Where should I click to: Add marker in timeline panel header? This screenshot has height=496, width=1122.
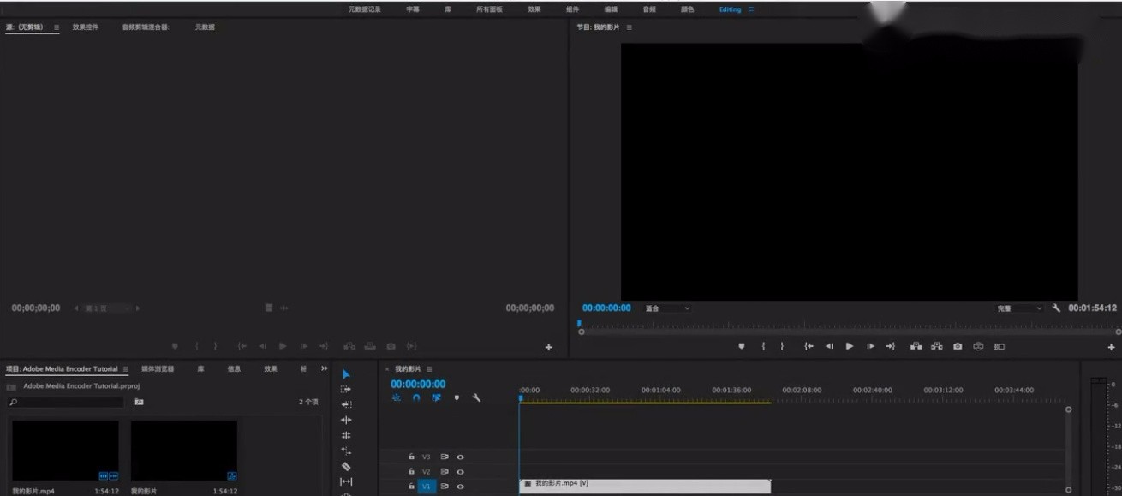click(457, 397)
